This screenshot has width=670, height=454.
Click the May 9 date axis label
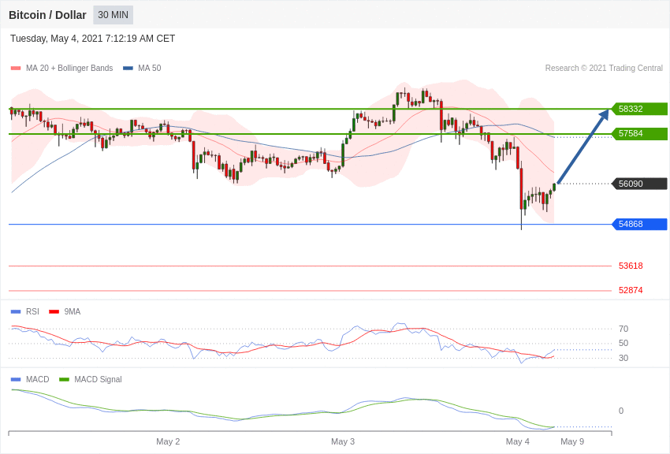pyautogui.click(x=572, y=441)
